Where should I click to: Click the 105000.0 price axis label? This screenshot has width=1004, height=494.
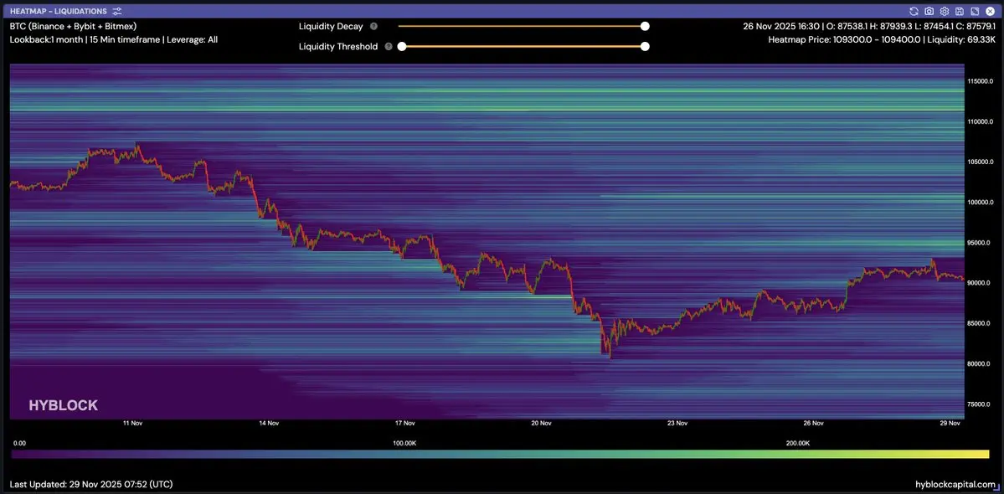tap(981, 162)
